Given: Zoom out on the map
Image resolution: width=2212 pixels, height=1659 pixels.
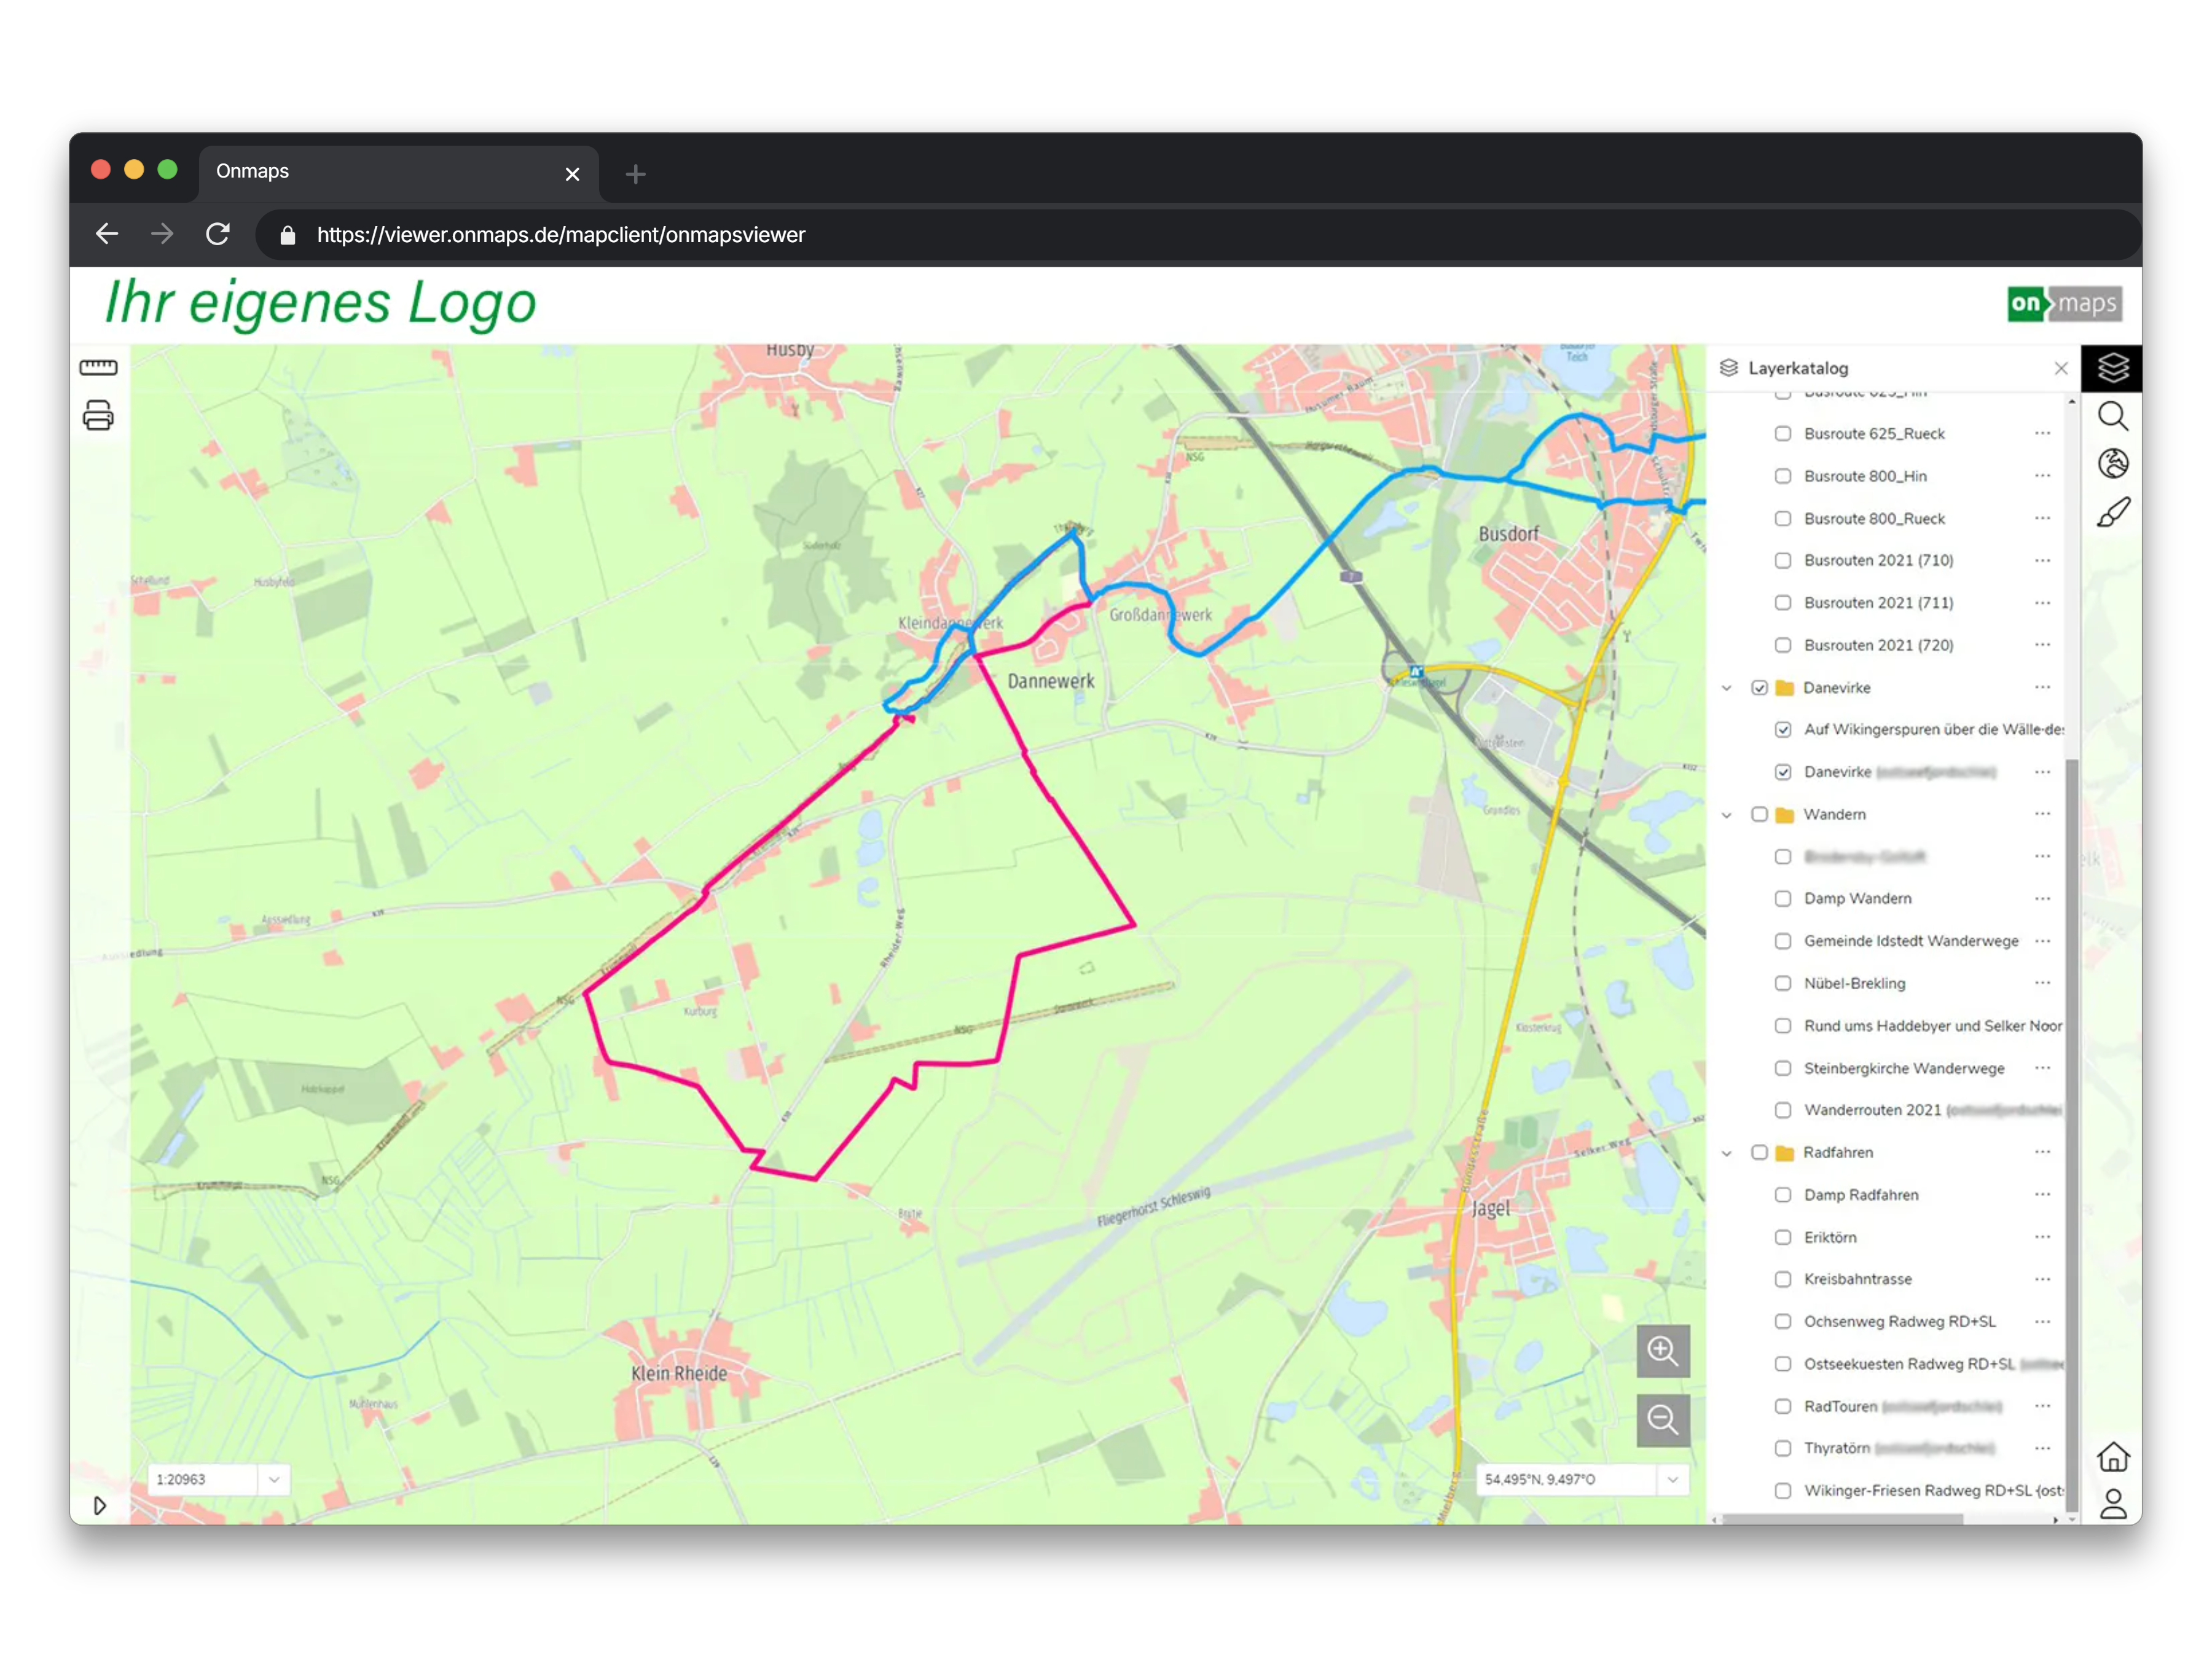Looking at the screenshot, I should click(1662, 1420).
